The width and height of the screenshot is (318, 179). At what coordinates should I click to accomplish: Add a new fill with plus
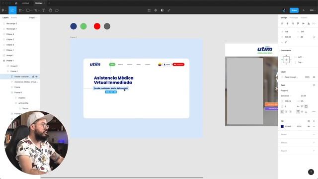314,121
